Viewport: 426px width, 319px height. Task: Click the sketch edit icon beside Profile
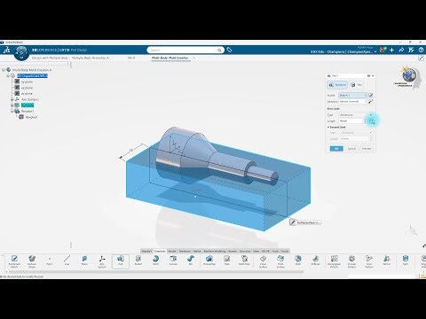pyautogui.click(x=371, y=95)
